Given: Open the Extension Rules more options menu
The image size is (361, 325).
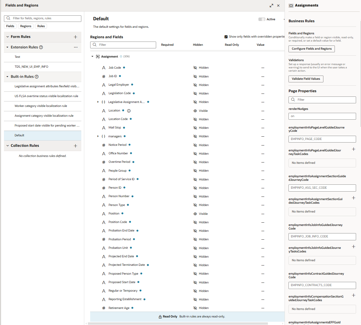Looking at the screenshot, I should pos(76,47).
